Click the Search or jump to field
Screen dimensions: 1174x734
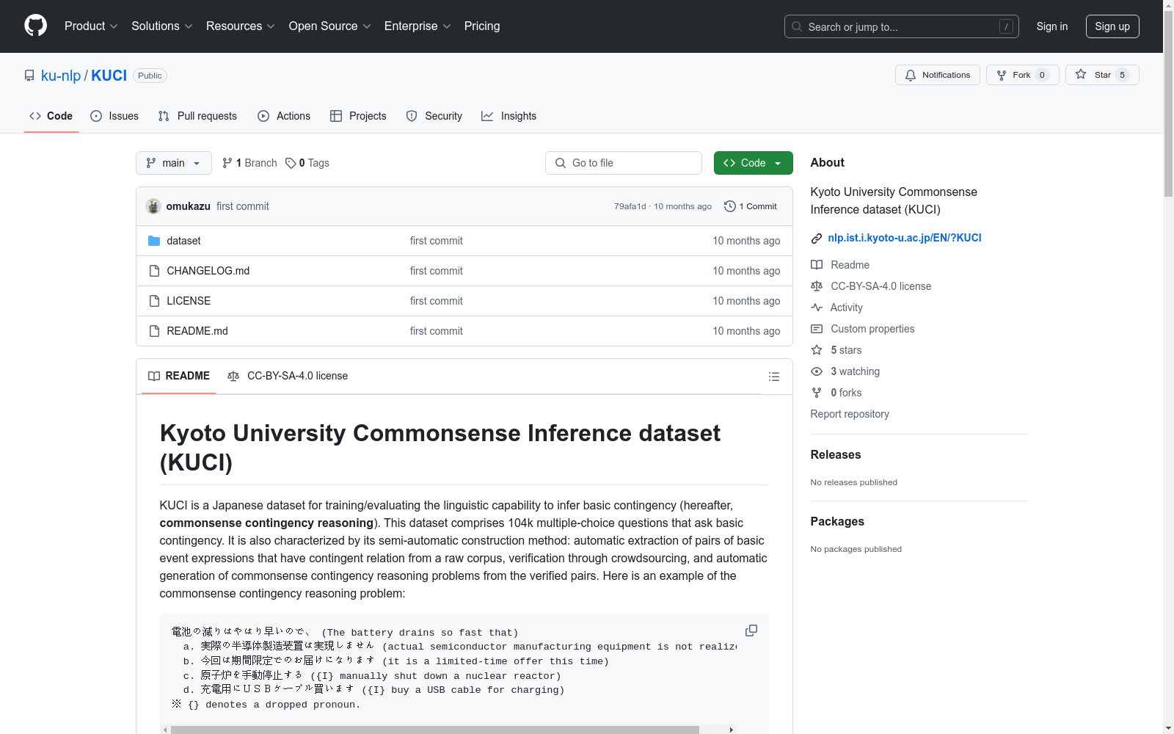point(901,26)
